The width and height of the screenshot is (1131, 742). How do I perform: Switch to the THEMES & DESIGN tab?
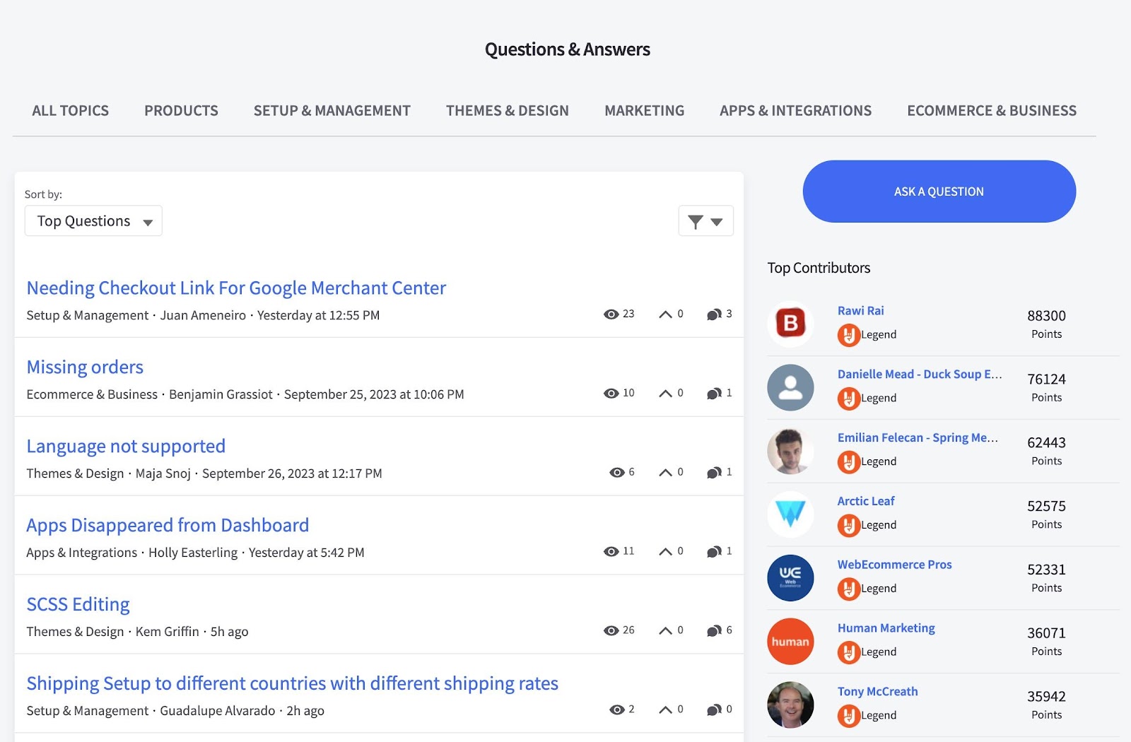coord(507,110)
